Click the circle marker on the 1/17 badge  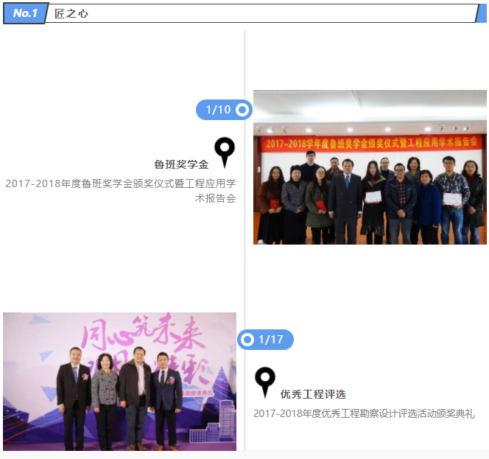[x=248, y=340]
